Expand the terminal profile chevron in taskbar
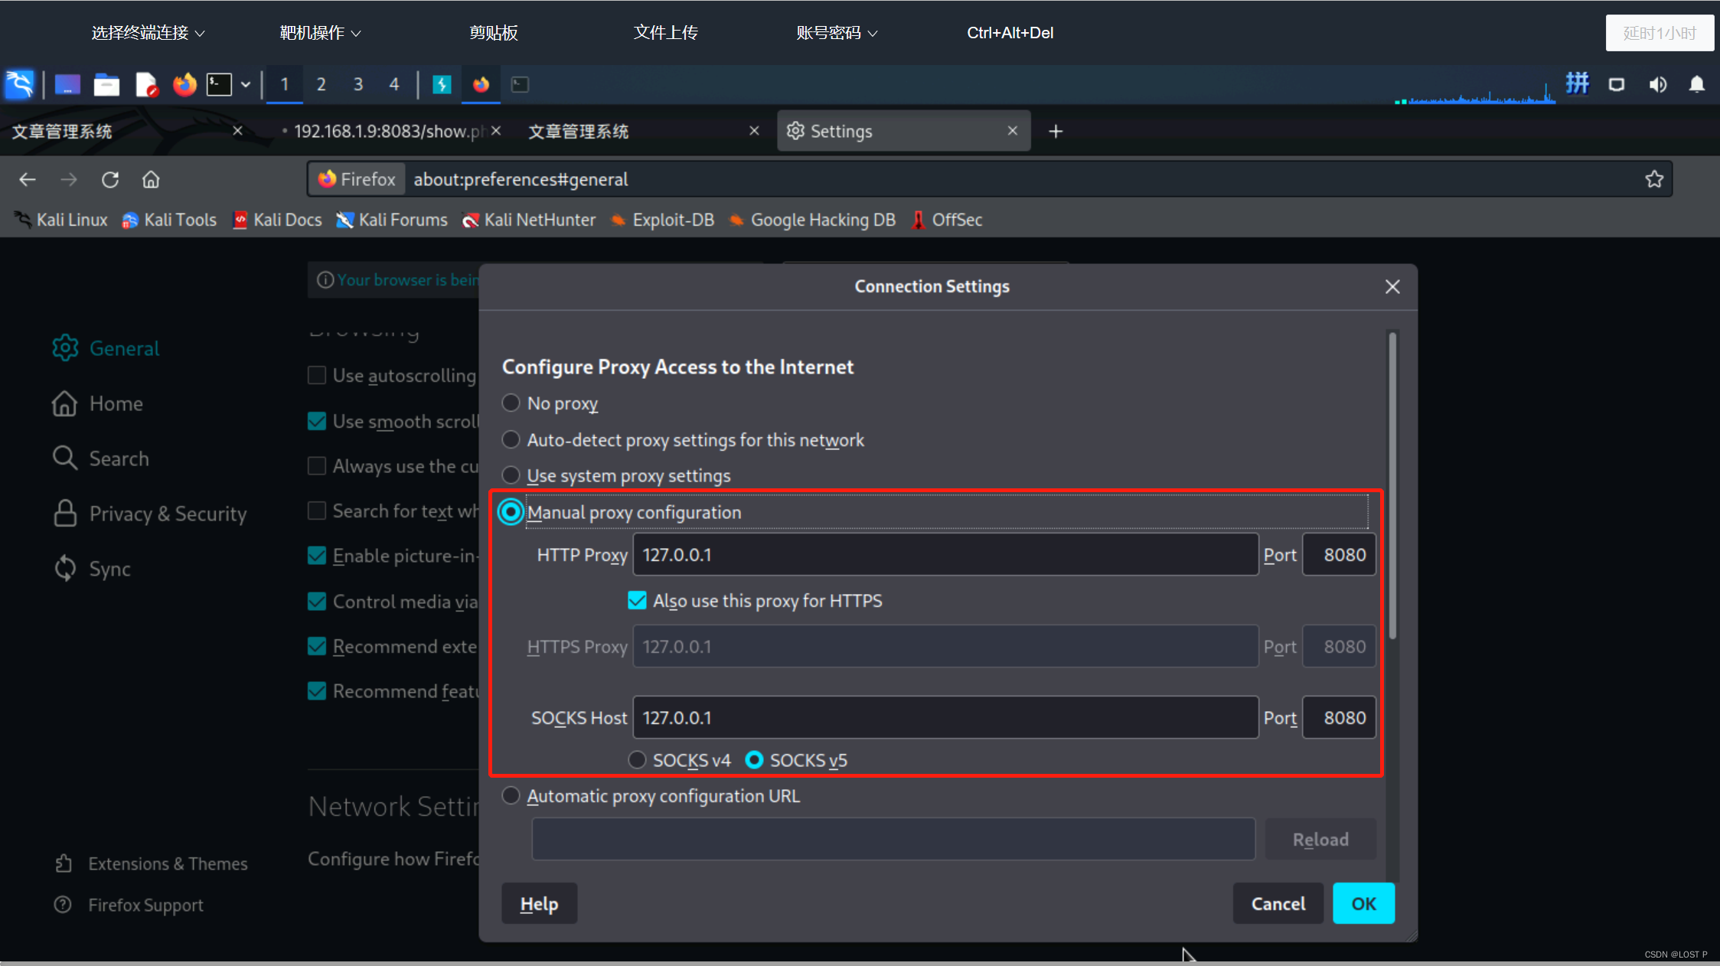Viewport: 1720px width, 966px height. 245,84
